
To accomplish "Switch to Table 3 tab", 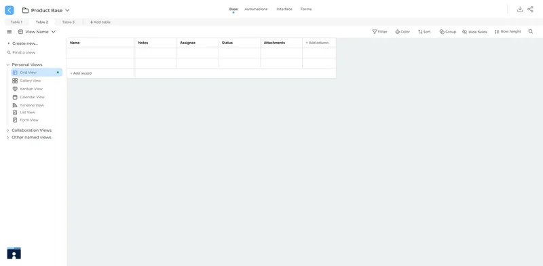I will pos(69,22).
